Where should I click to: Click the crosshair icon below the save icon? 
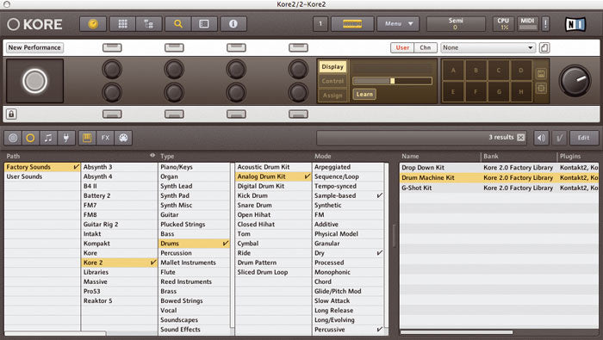pos(541,89)
